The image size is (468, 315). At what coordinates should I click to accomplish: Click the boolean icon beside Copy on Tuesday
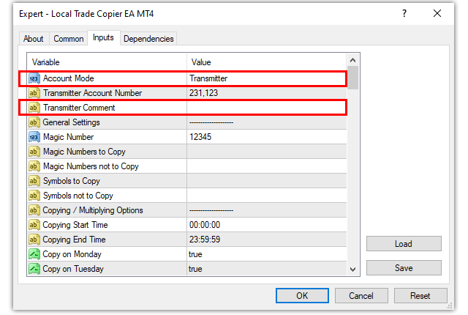pyautogui.click(x=34, y=269)
